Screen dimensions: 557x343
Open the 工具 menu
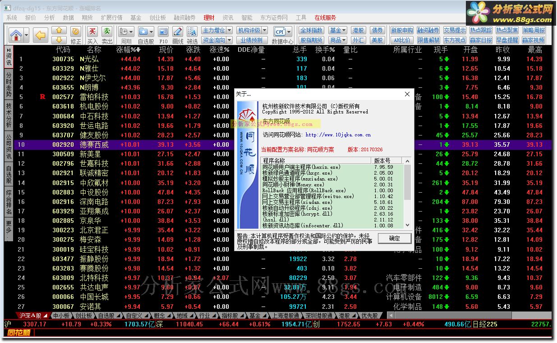pyautogui.click(x=301, y=18)
